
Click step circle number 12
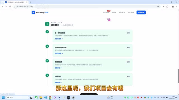pyautogui.click(x=47, y=75)
